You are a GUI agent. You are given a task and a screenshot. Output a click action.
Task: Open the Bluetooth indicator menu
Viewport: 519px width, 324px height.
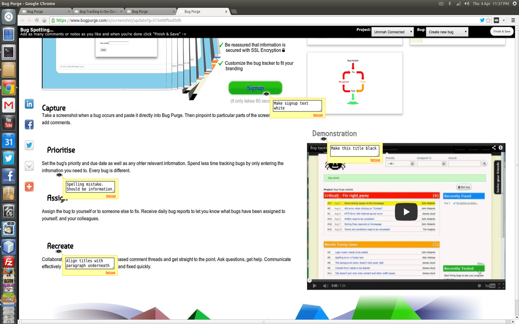tap(450, 4)
